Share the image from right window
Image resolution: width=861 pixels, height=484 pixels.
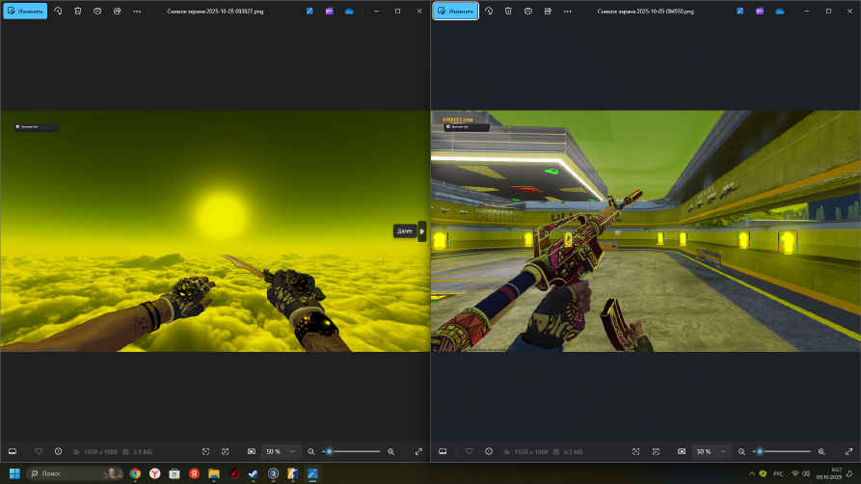point(548,12)
